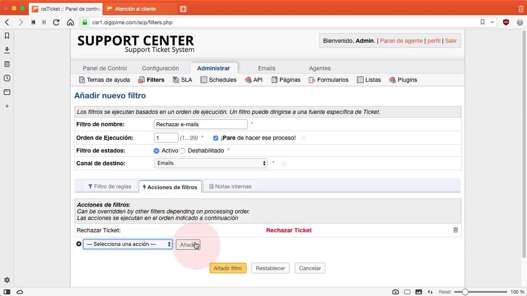527x296 pixels.
Task: Click the bookmark icon in address bar
Action: click(x=483, y=22)
